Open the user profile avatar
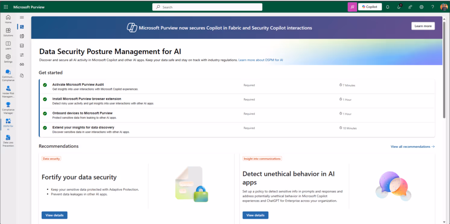Screen dimensions: 450x224 pyautogui.click(x=444, y=7)
